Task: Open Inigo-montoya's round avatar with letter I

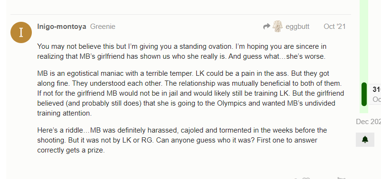Action: tap(21, 33)
